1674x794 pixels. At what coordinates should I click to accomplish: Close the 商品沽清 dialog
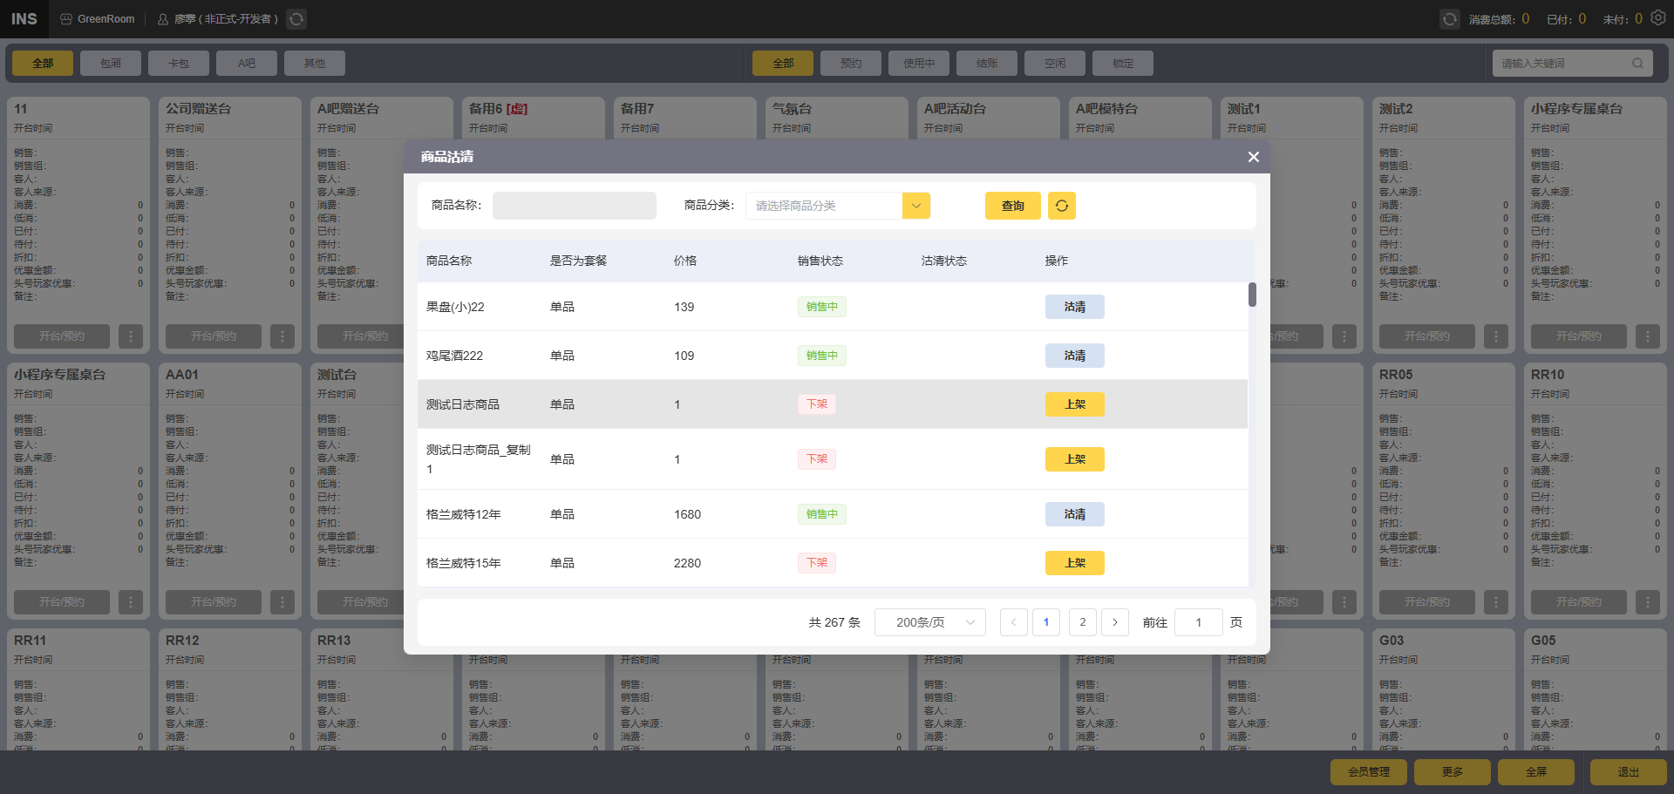(x=1253, y=157)
